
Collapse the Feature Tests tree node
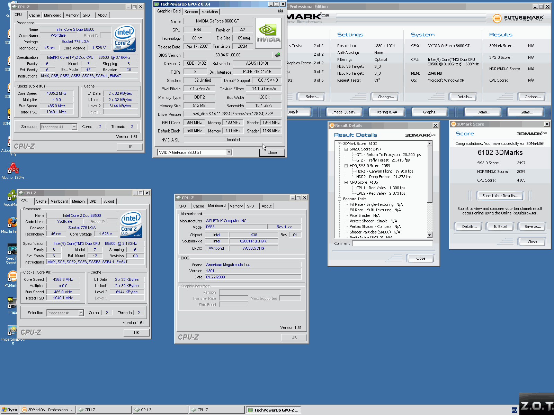[340, 199]
